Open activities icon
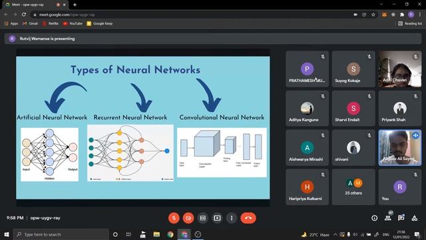426x240 pixels. coord(414,218)
